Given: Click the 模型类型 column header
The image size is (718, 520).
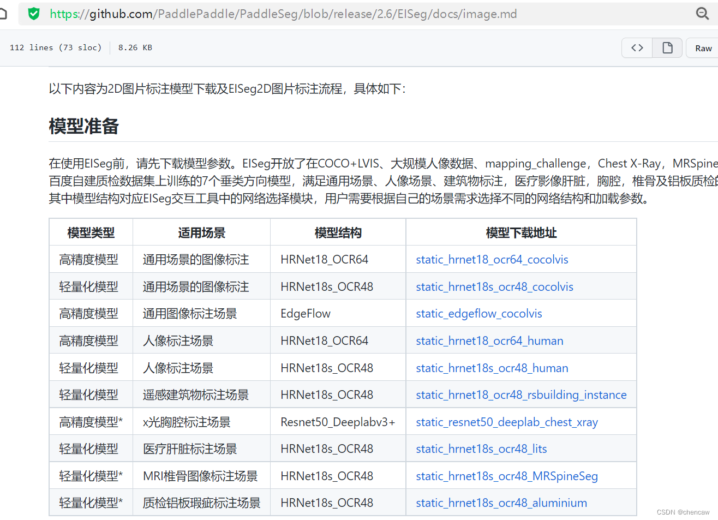Looking at the screenshot, I should tap(91, 233).
